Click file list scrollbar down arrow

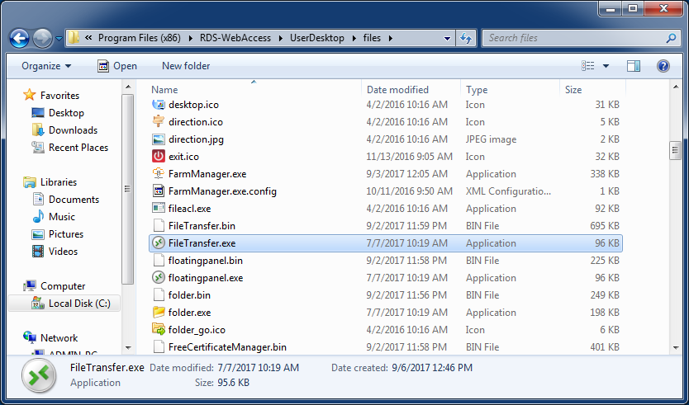pos(676,348)
